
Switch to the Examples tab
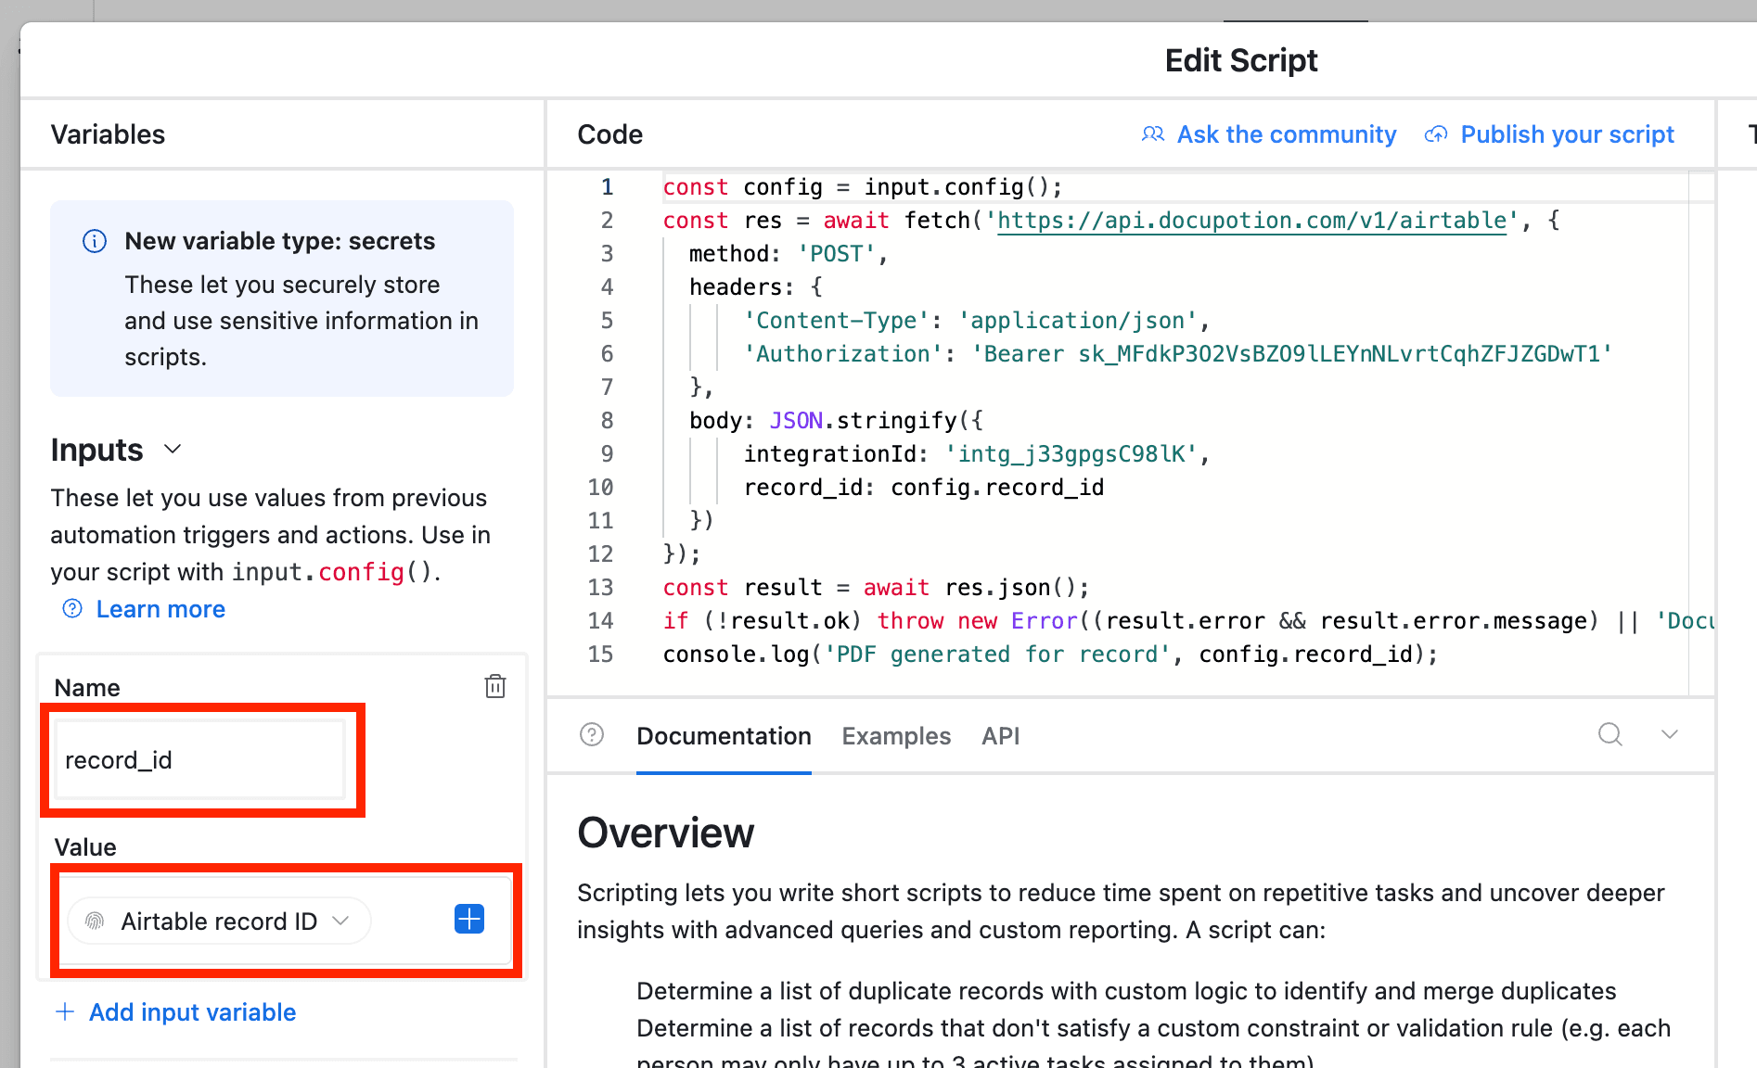tap(896, 736)
